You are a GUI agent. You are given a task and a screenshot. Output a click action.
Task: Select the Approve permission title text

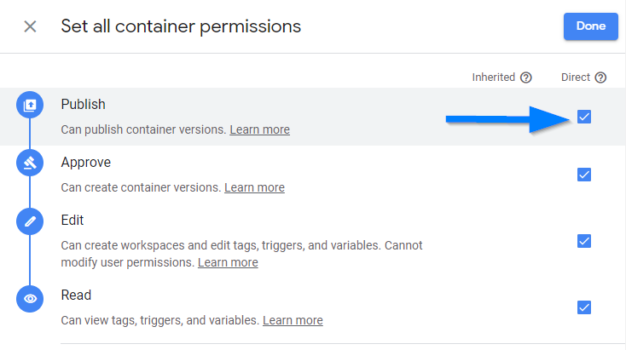click(x=86, y=163)
